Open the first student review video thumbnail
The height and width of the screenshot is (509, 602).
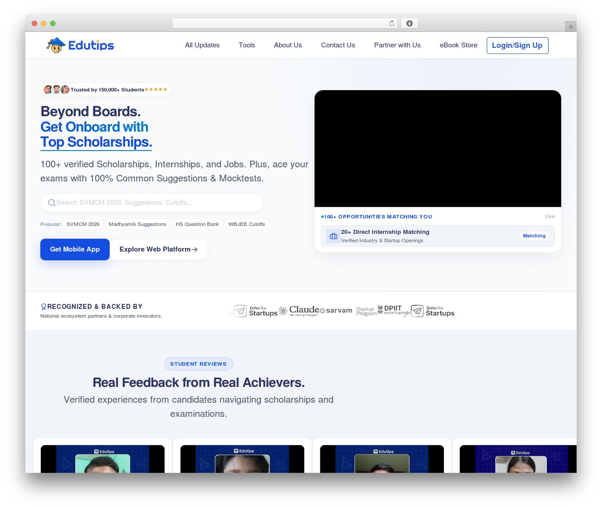click(x=103, y=459)
